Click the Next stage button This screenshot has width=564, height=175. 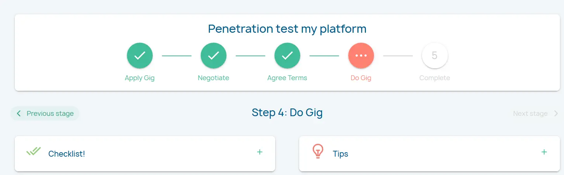pyautogui.click(x=530, y=114)
